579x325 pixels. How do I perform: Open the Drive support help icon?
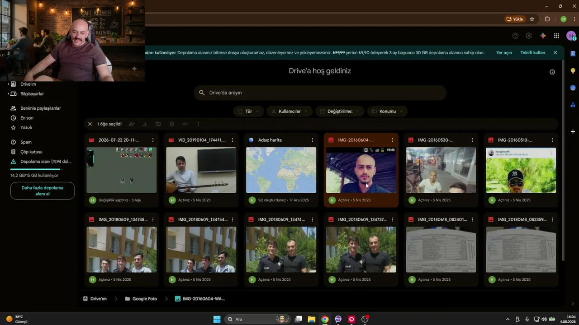pyautogui.click(x=515, y=36)
